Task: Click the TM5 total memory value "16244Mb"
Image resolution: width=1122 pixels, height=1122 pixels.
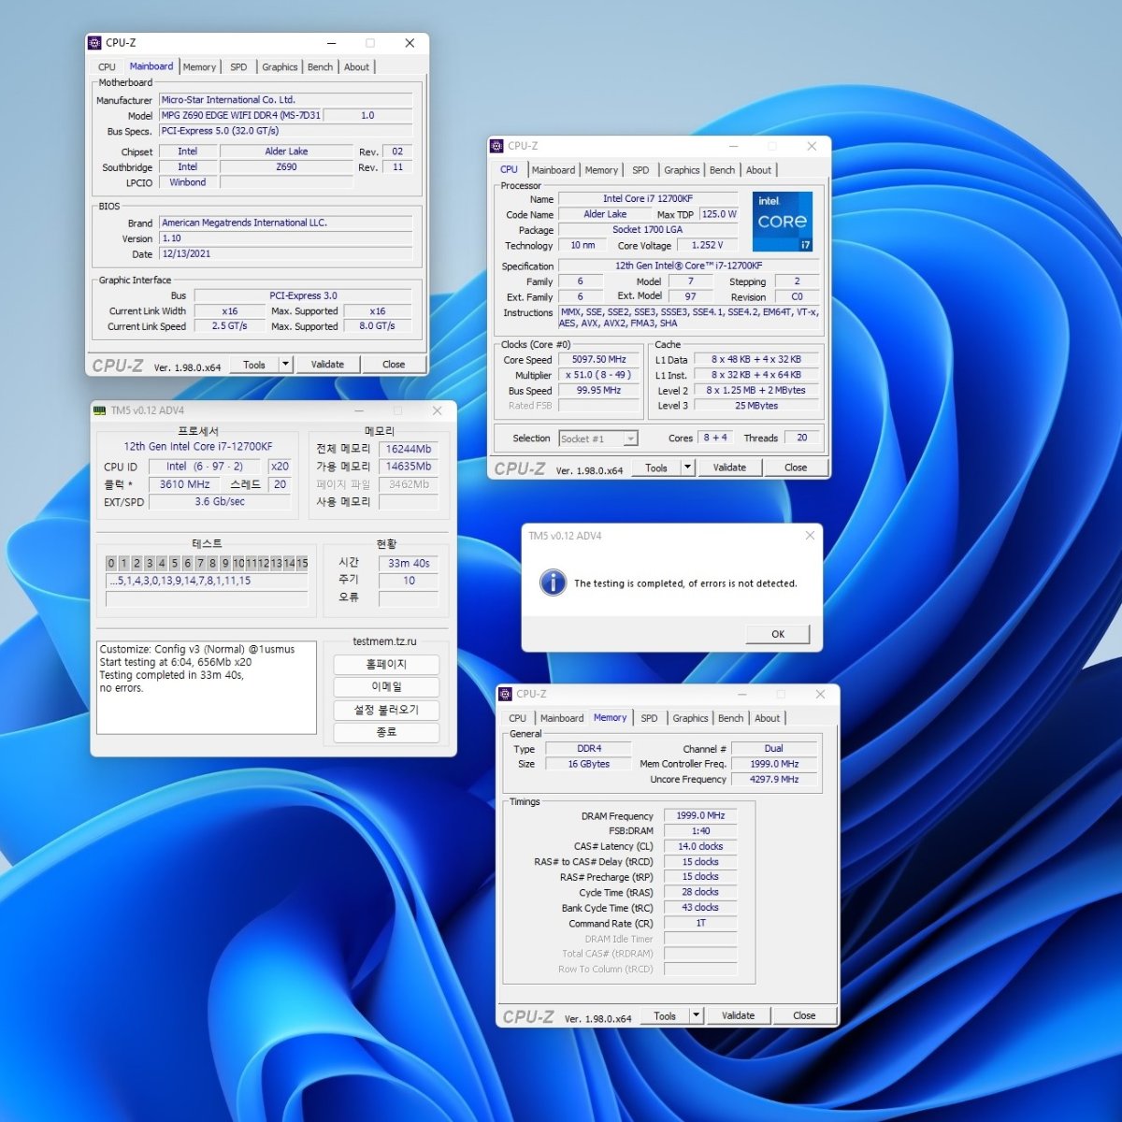Action: tap(409, 449)
